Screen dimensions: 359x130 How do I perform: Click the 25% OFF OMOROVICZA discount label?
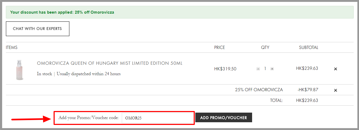259,90
